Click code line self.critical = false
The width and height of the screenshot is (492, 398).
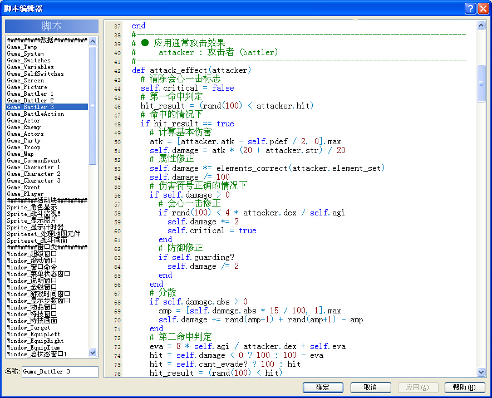(x=188, y=88)
